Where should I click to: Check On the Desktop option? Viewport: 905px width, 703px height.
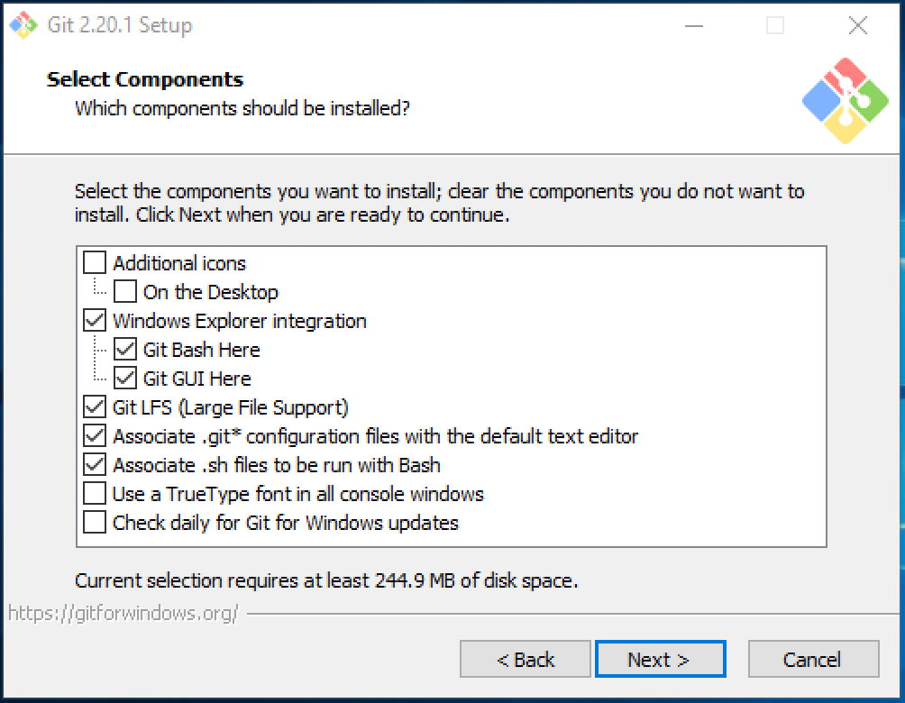123,291
